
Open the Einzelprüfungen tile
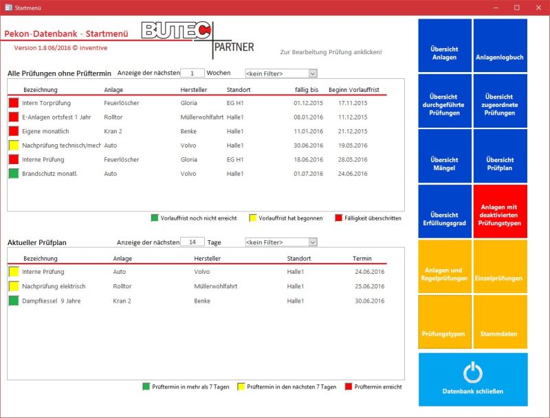500,266
